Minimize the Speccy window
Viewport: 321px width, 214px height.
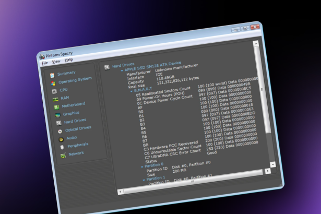click(x=235, y=29)
